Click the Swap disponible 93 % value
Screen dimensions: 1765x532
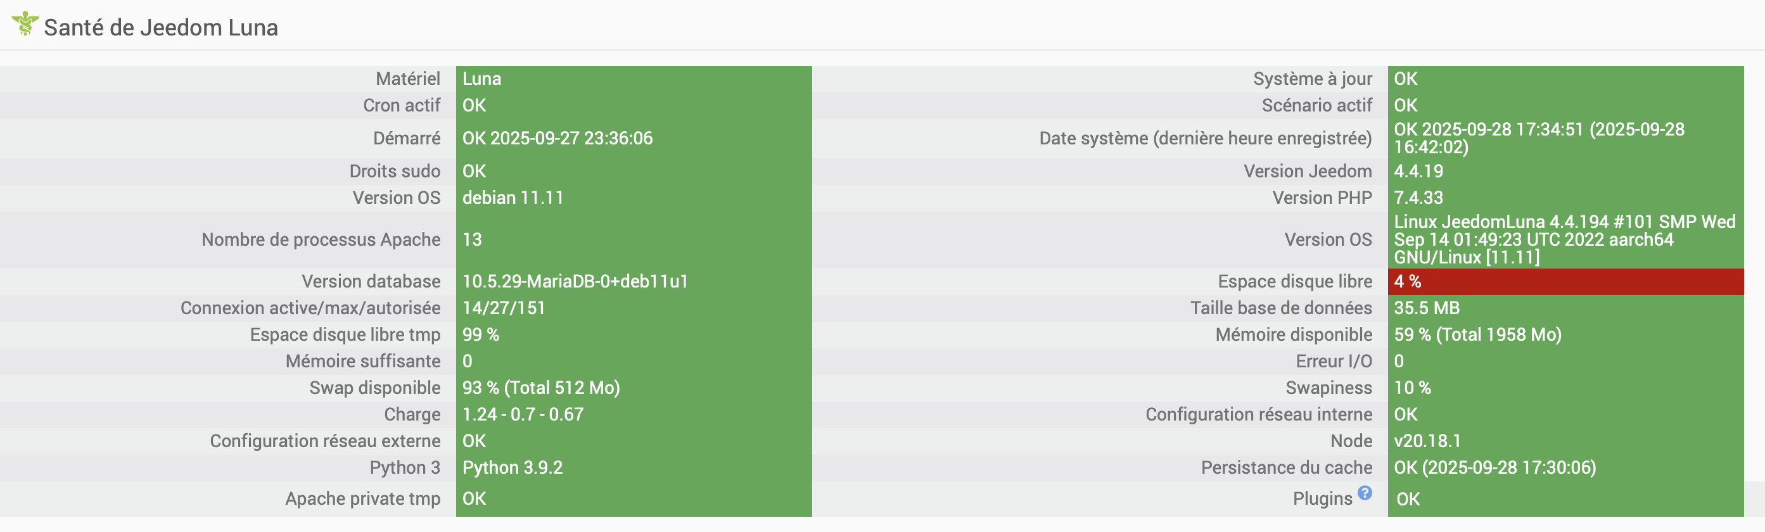(x=540, y=388)
